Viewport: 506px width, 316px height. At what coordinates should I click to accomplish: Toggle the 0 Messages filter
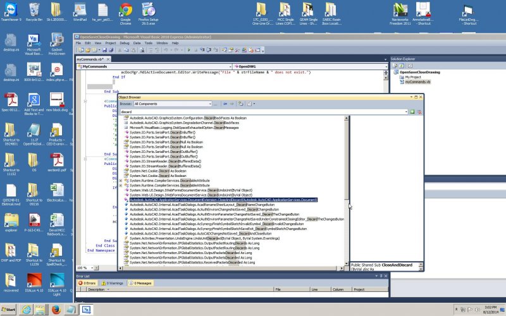[x=142, y=283]
